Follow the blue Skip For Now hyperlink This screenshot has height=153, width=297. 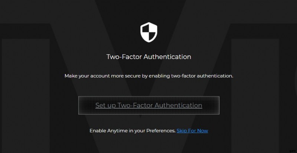click(x=192, y=130)
